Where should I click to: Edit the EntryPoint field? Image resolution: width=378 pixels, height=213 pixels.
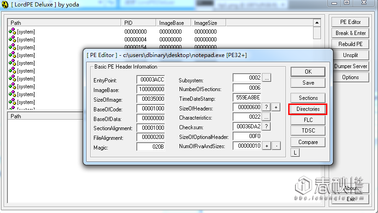tap(151, 80)
